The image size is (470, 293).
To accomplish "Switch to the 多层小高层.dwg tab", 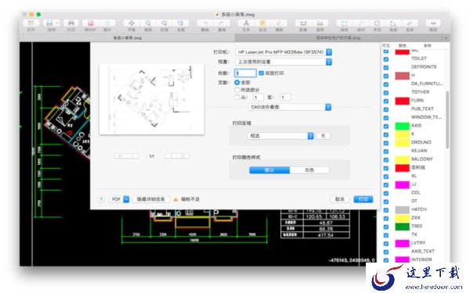I will point(127,38).
